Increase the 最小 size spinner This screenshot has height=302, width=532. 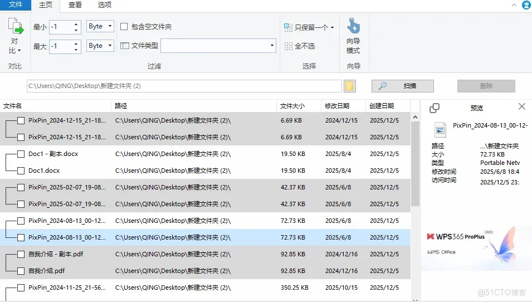coord(76,24)
